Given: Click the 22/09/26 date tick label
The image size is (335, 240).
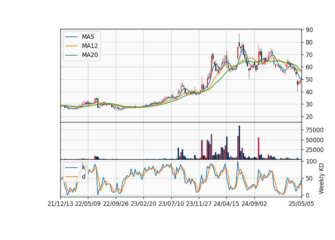Looking at the screenshot, I should (116, 204).
